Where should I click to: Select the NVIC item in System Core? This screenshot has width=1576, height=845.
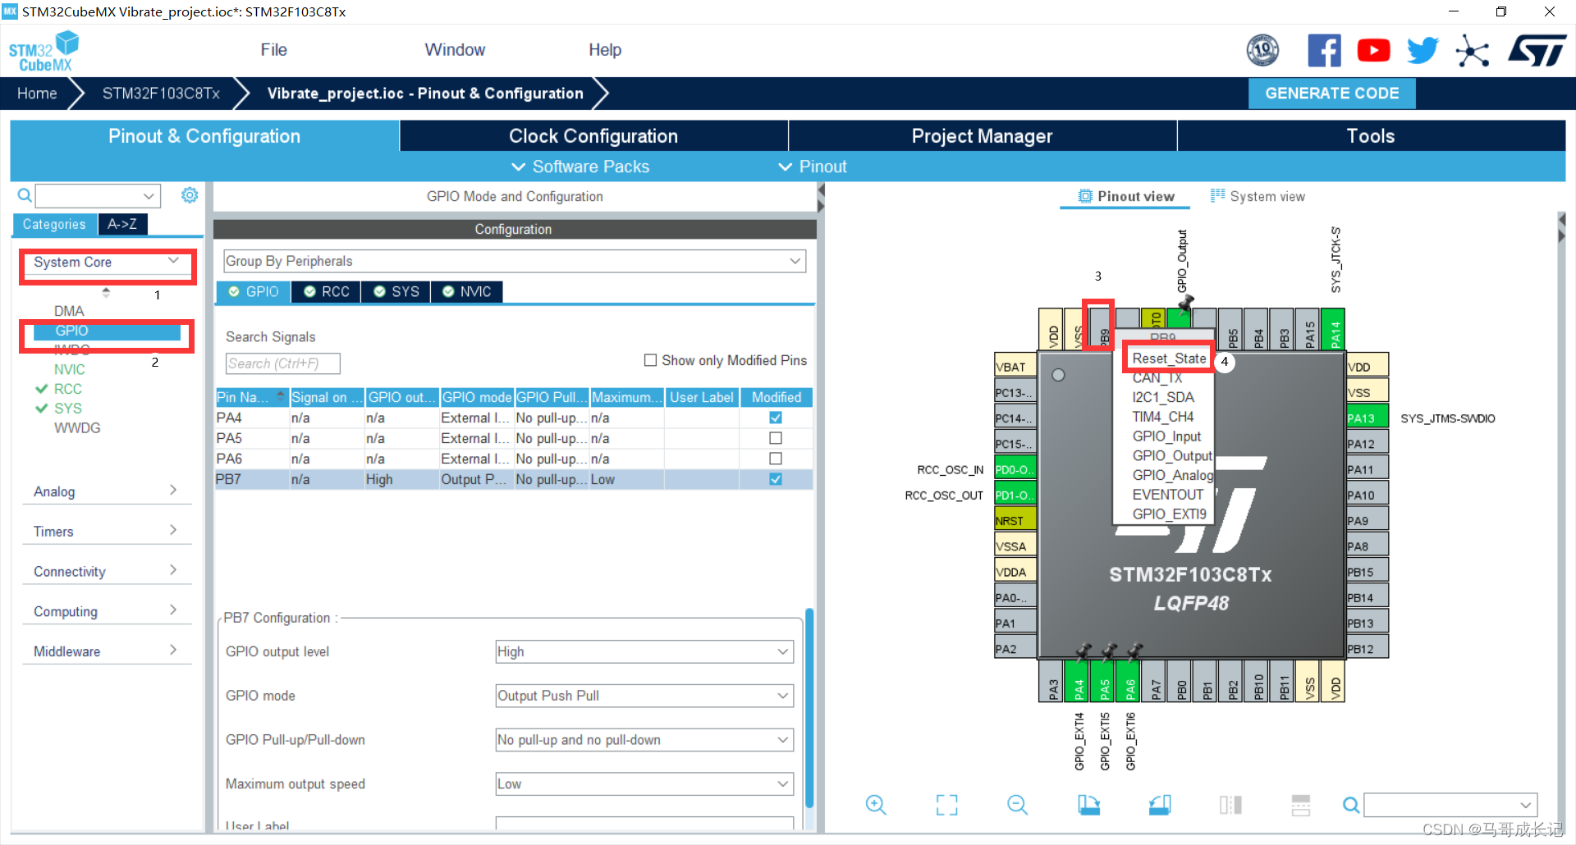(69, 369)
